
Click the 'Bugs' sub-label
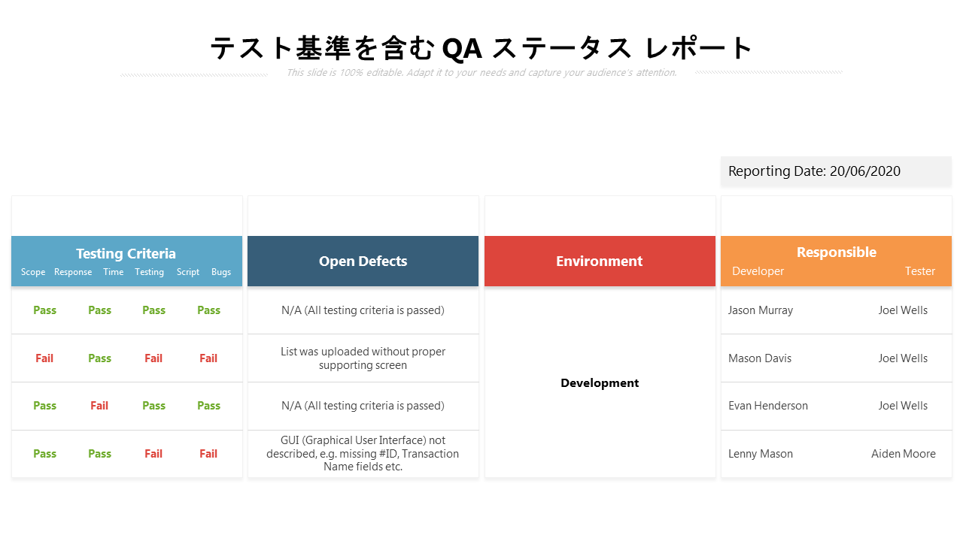[221, 272]
